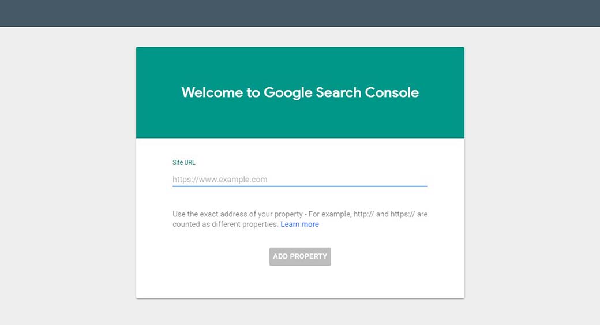
Task: Click the blue underline beneath the URL field
Action: pyautogui.click(x=300, y=186)
